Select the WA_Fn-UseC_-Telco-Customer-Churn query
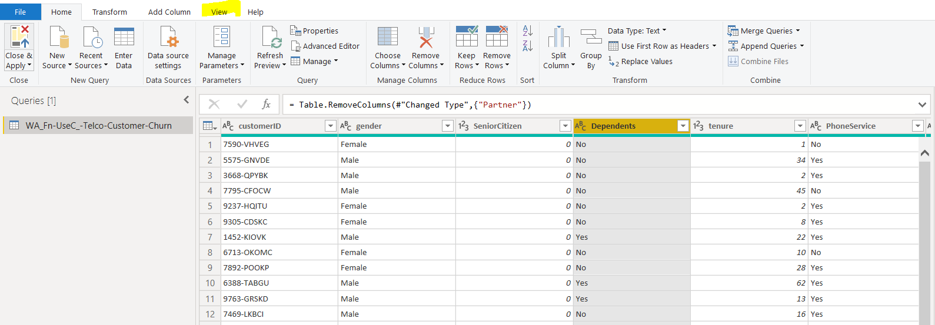 click(98, 125)
